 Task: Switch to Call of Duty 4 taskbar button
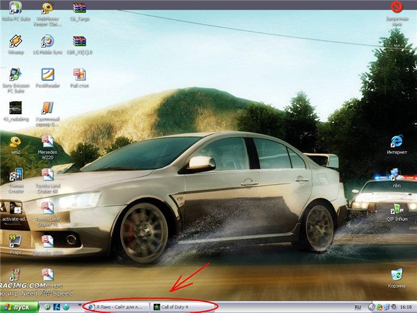(184, 307)
